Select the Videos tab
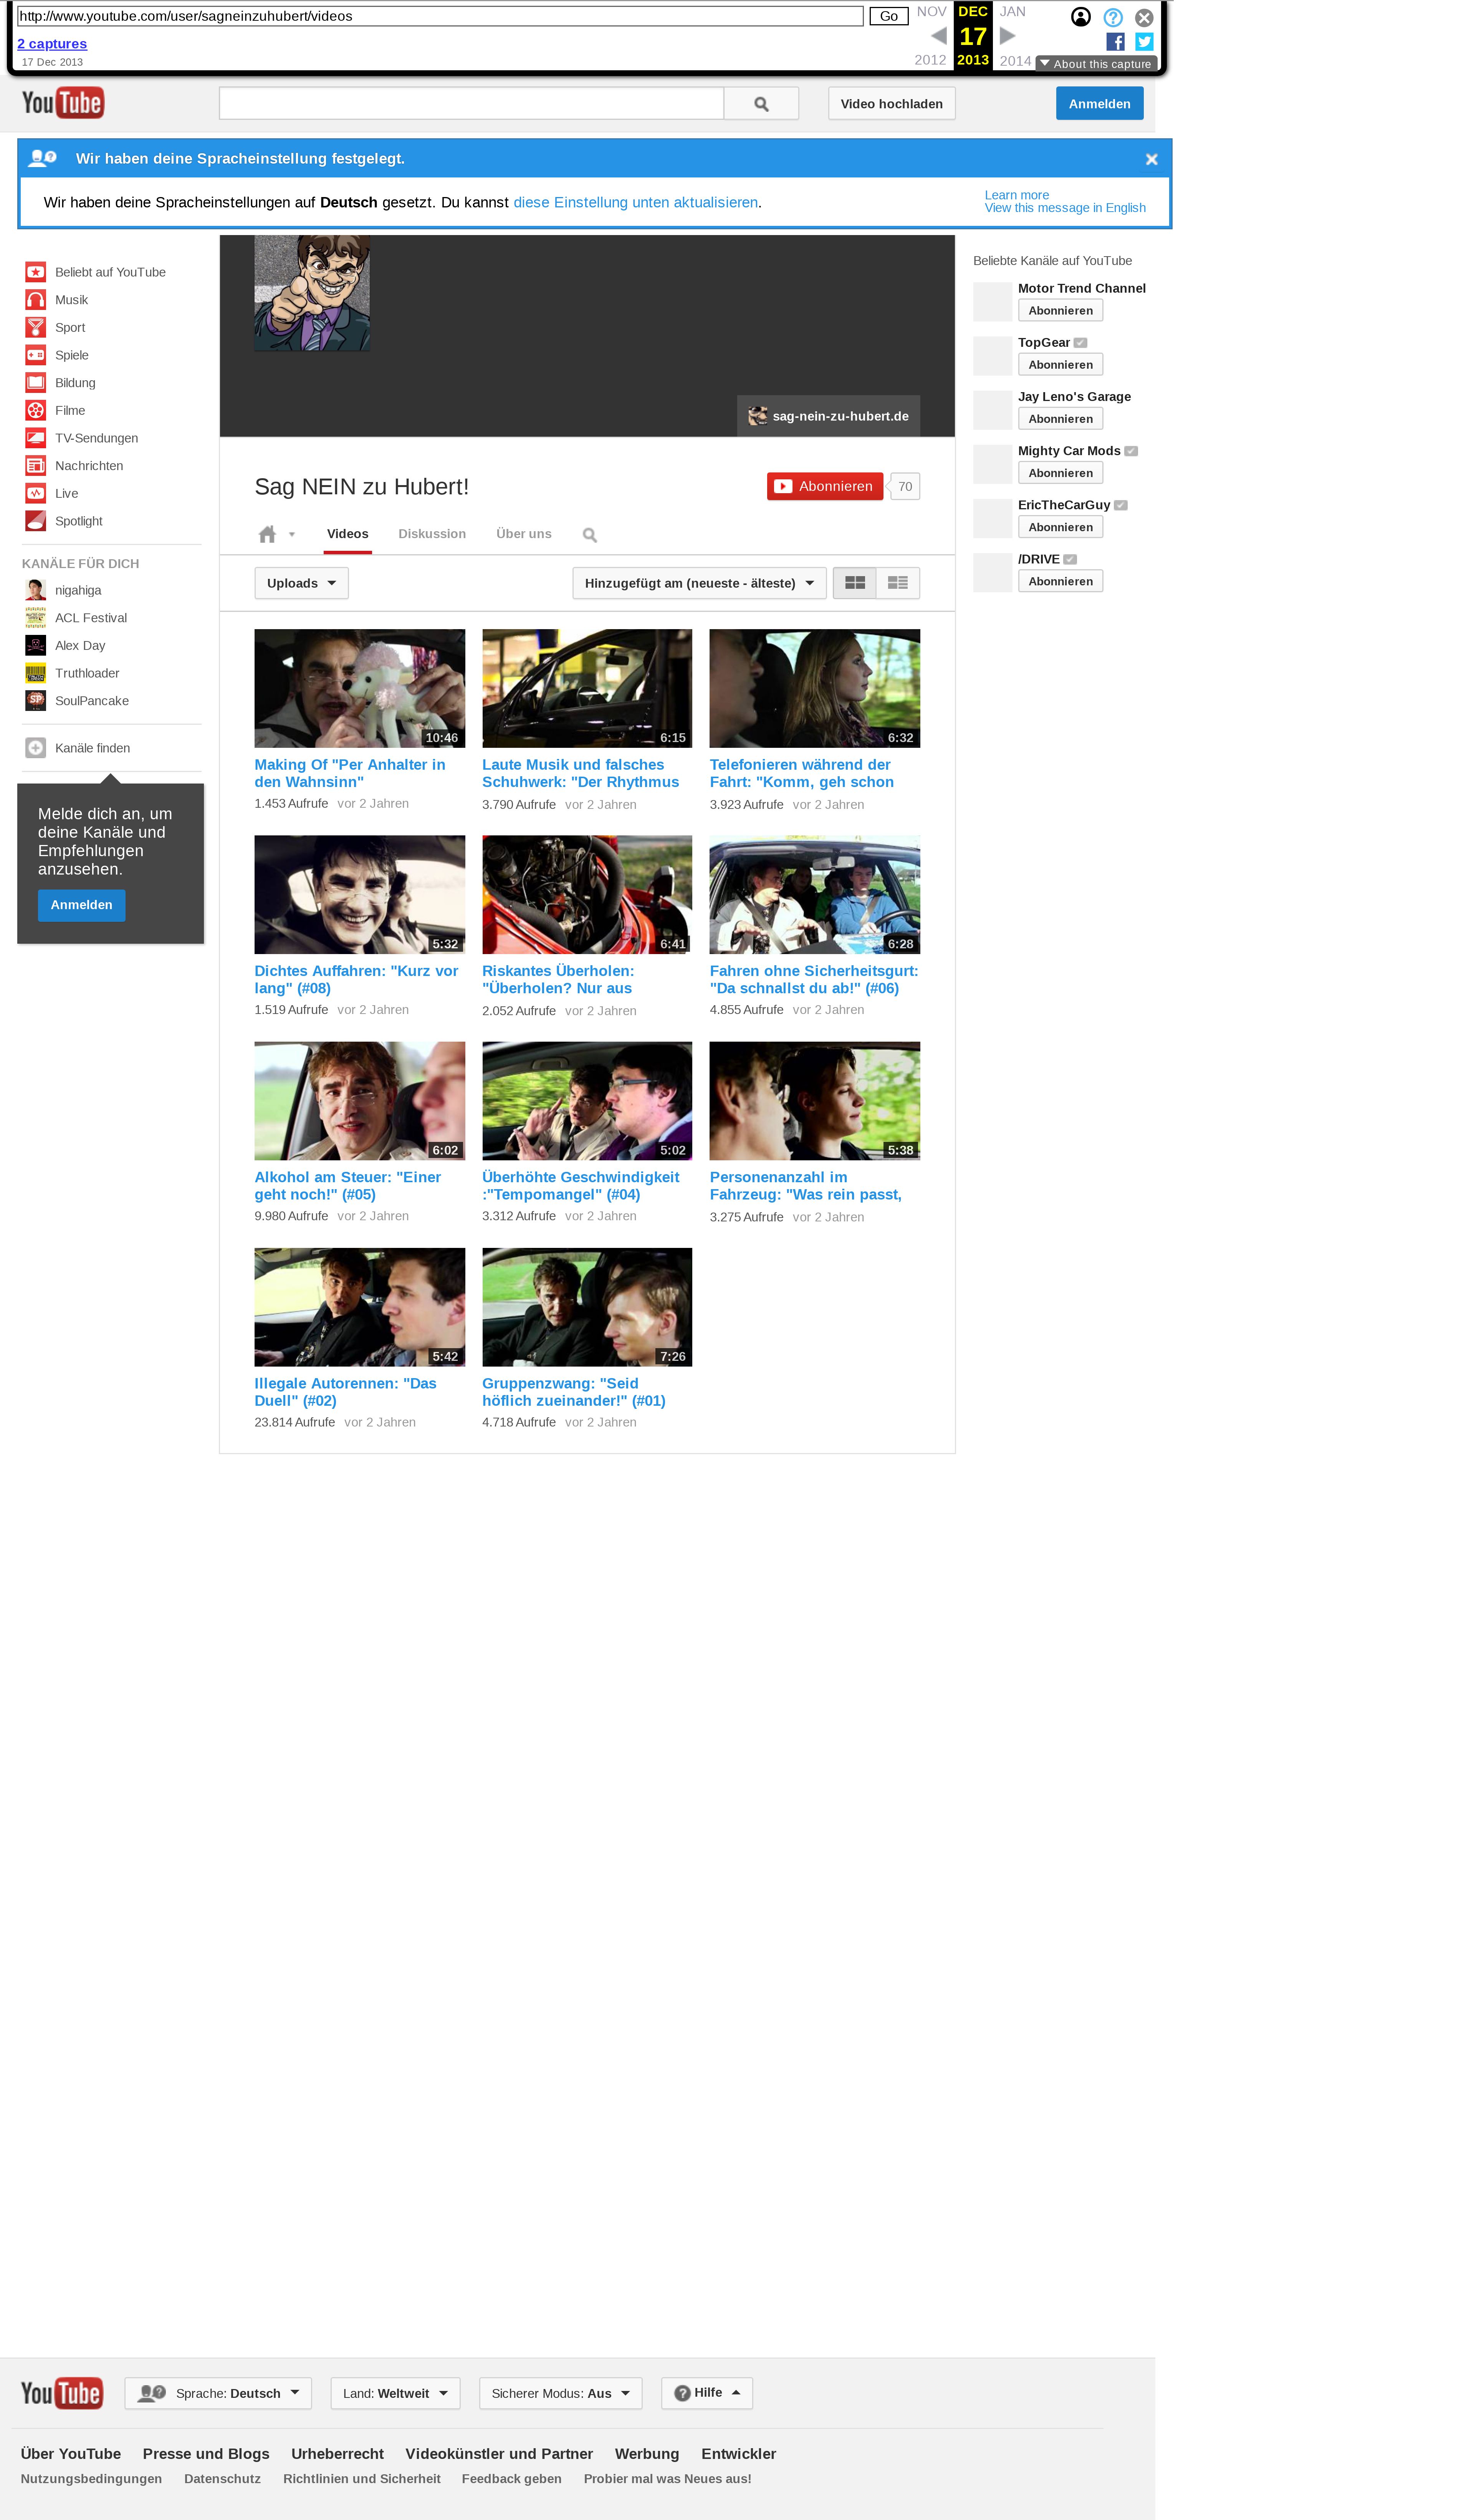Screen dimensions: 1479x2520 click(348, 534)
